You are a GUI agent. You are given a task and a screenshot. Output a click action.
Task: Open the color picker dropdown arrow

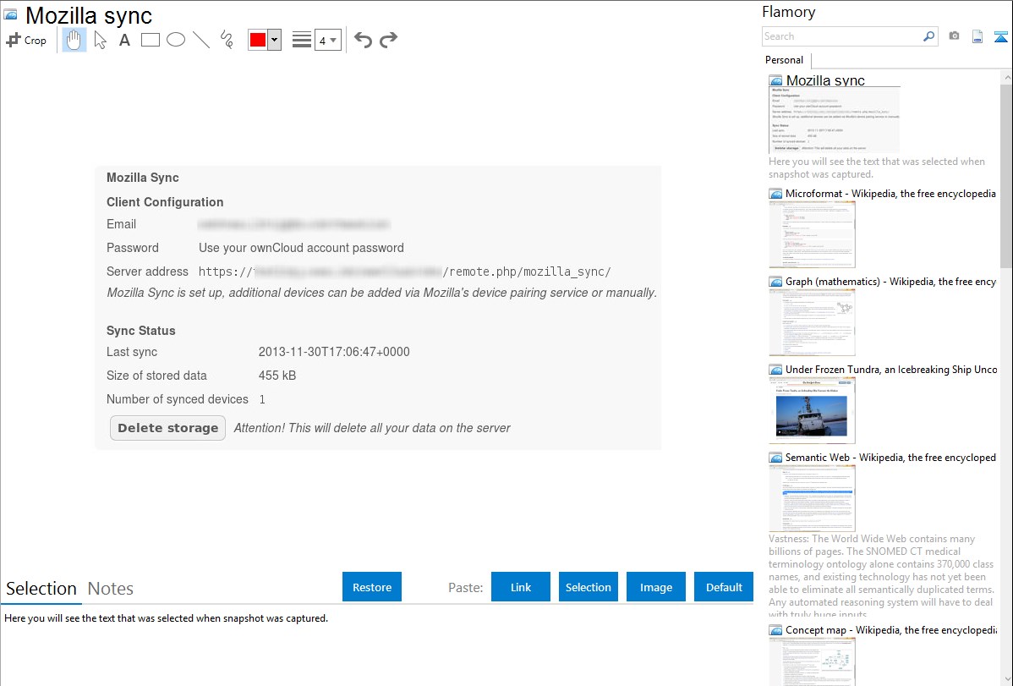coord(275,40)
